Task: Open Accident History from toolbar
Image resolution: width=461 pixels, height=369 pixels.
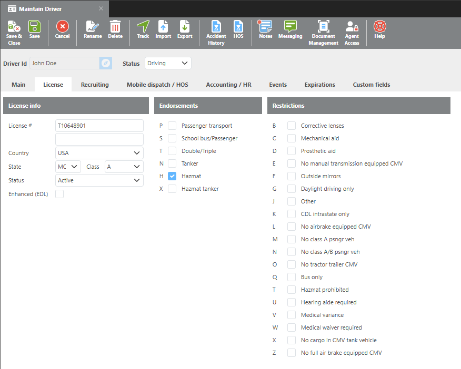Action: pyautogui.click(x=216, y=26)
